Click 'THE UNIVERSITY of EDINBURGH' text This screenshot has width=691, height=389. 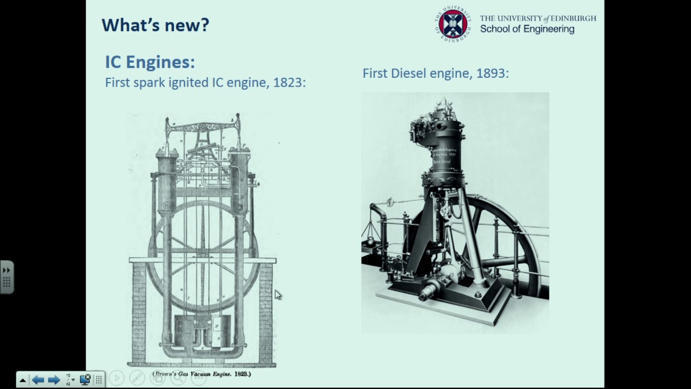tap(538, 18)
